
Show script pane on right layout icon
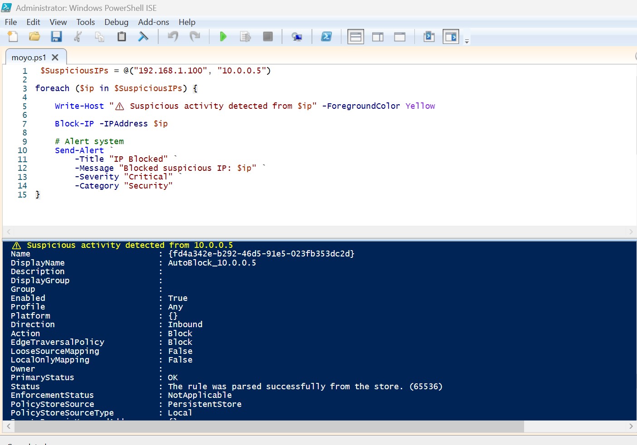378,37
